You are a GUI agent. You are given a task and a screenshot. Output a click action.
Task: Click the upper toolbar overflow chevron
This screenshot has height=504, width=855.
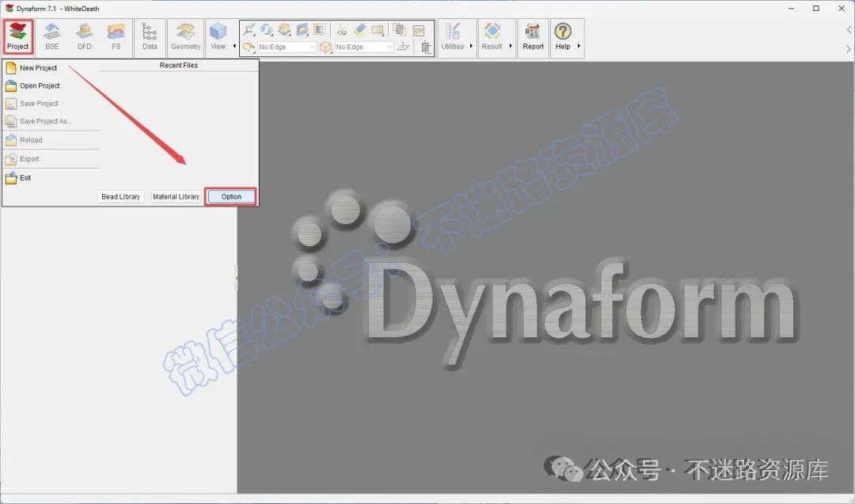[x=849, y=29]
